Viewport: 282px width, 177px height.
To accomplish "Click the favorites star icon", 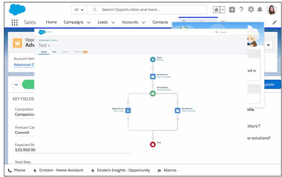I will click(217, 10).
